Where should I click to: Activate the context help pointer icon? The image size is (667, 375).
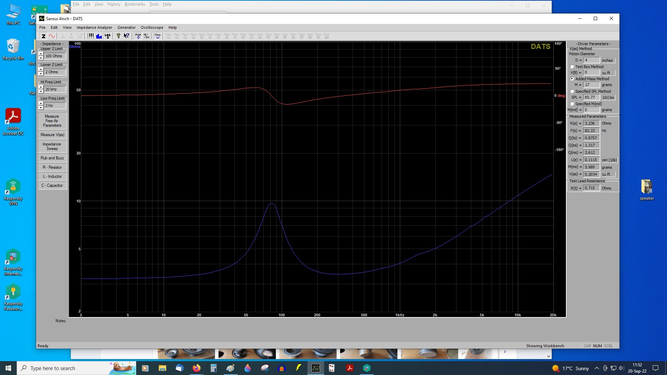point(126,36)
